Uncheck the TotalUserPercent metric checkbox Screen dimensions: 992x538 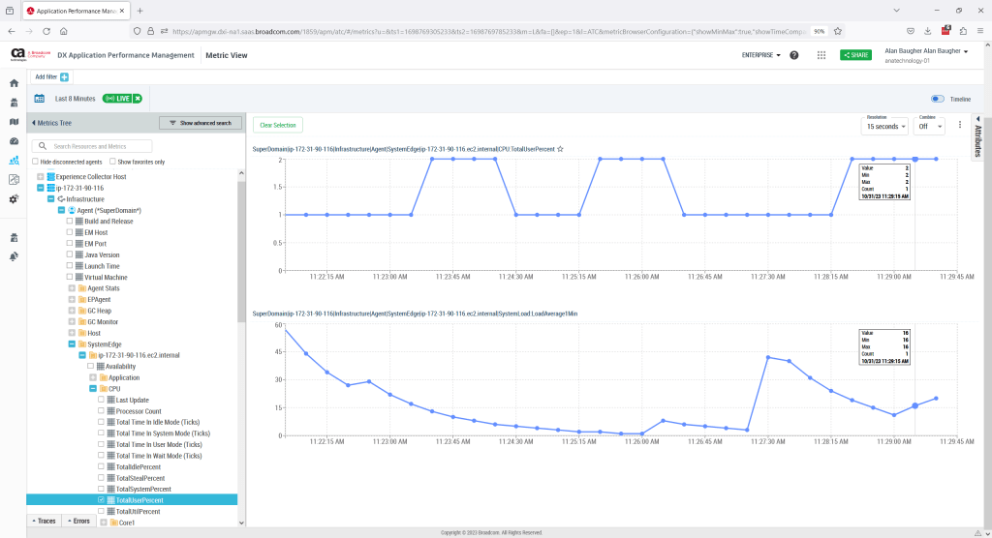tap(101, 500)
